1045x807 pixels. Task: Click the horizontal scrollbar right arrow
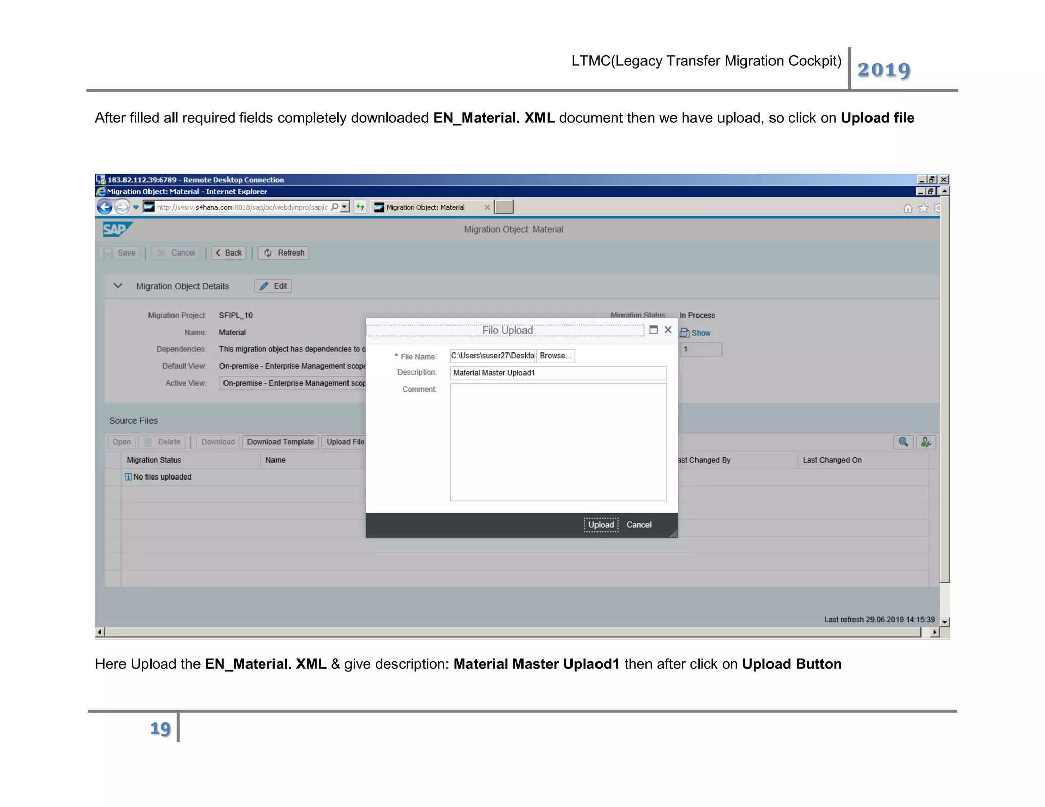934,632
